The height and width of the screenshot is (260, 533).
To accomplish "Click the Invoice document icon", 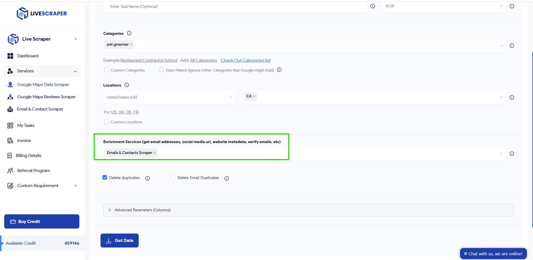I will (x=10, y=141).
